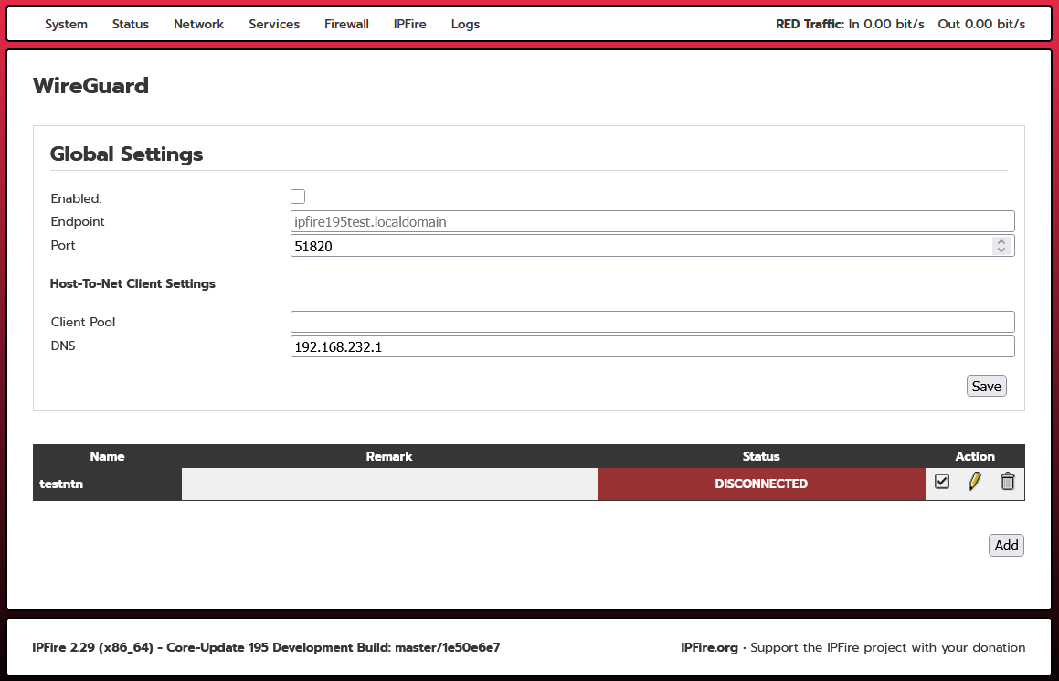Open the Network menu
Screen dimensions: 1059x681
198,25
